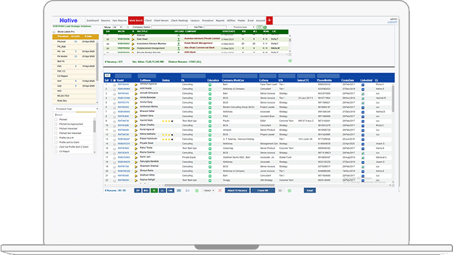Image resolution: width=453 pixels, height=255 pixels.
Task: Click the yellow arrow icon in first resume row
Action: [136, 85]
